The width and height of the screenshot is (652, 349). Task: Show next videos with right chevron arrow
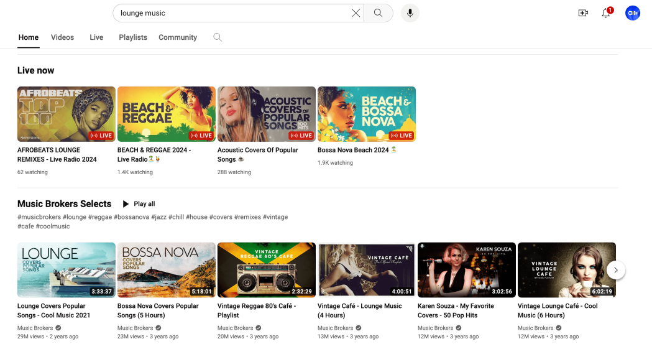point(616,270)
